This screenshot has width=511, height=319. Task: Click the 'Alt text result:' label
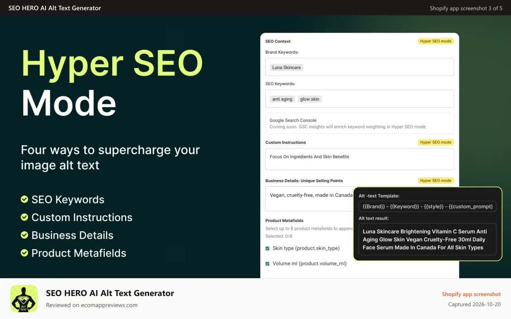point(373,218)
